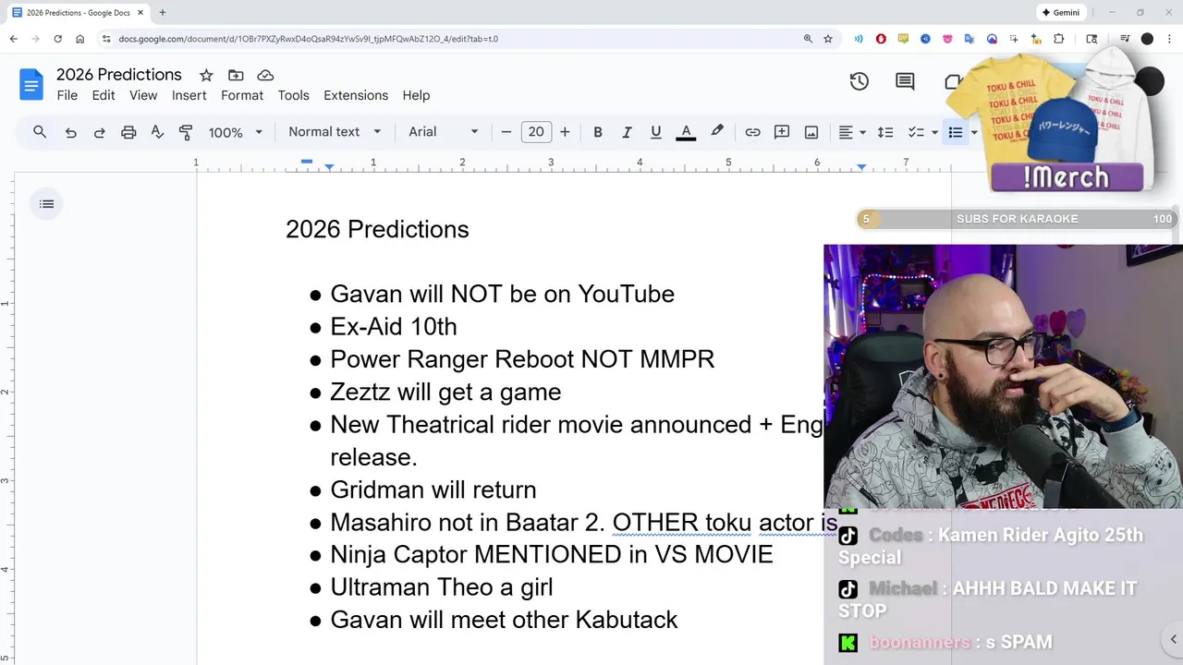Open the Tools menu
The width and height of the screenshot is (1183, 665).
(x=294, y=95)
